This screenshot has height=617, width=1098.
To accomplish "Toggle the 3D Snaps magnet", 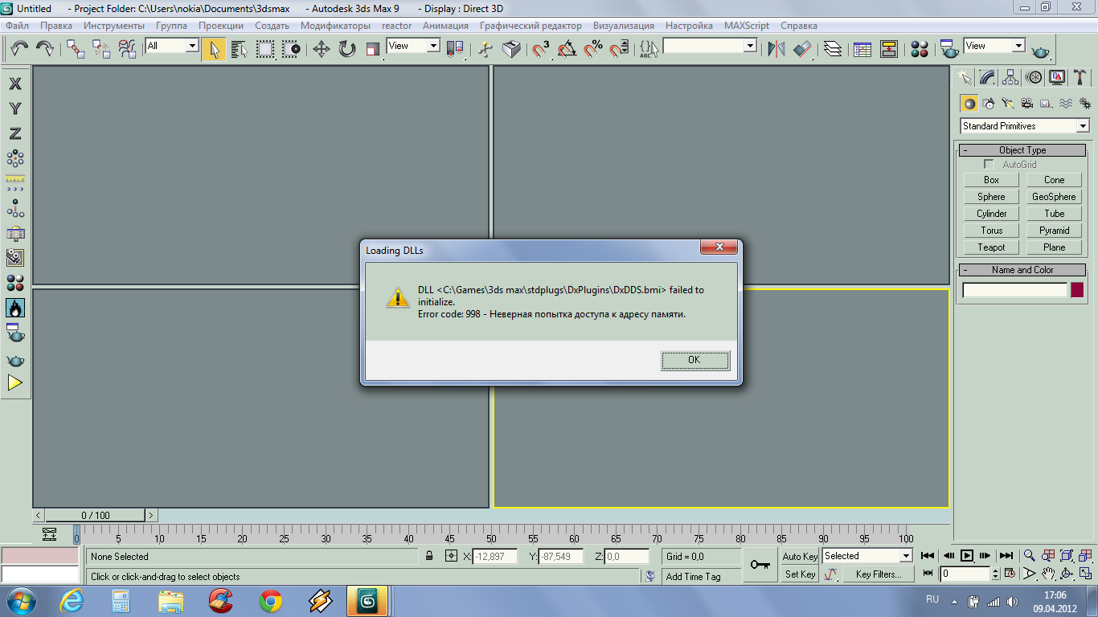I will (x=541, y=49).
